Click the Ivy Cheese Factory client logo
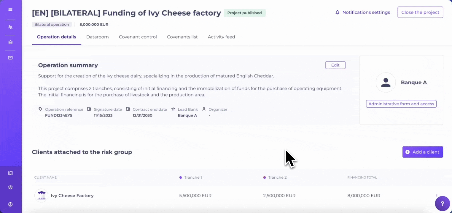Viewport: 452px width, 213px height. point(42,196)
